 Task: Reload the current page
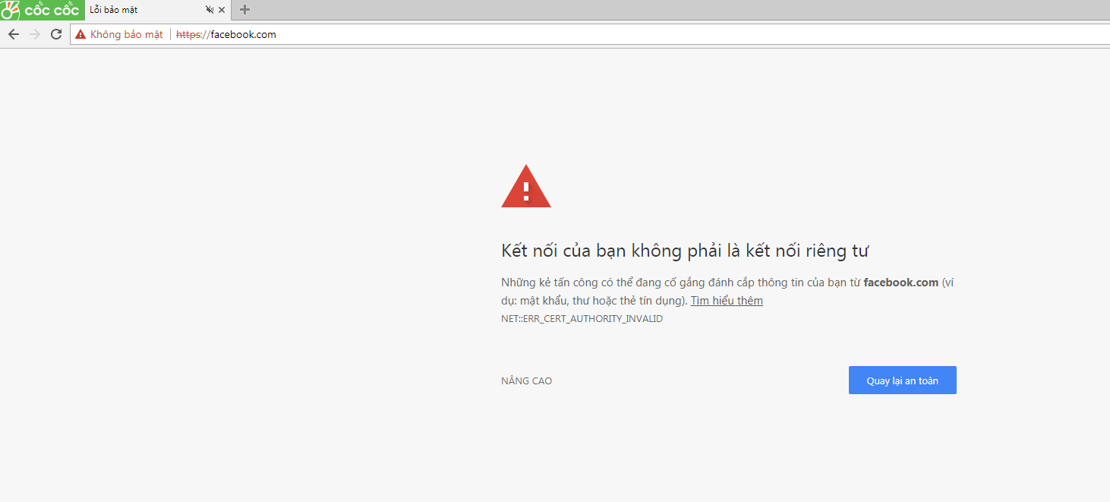tap(56, 34)
